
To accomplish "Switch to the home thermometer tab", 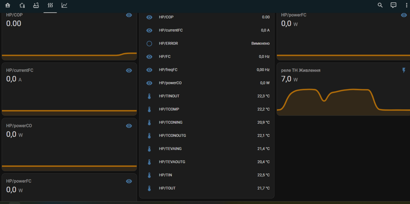I will [22, 5].
